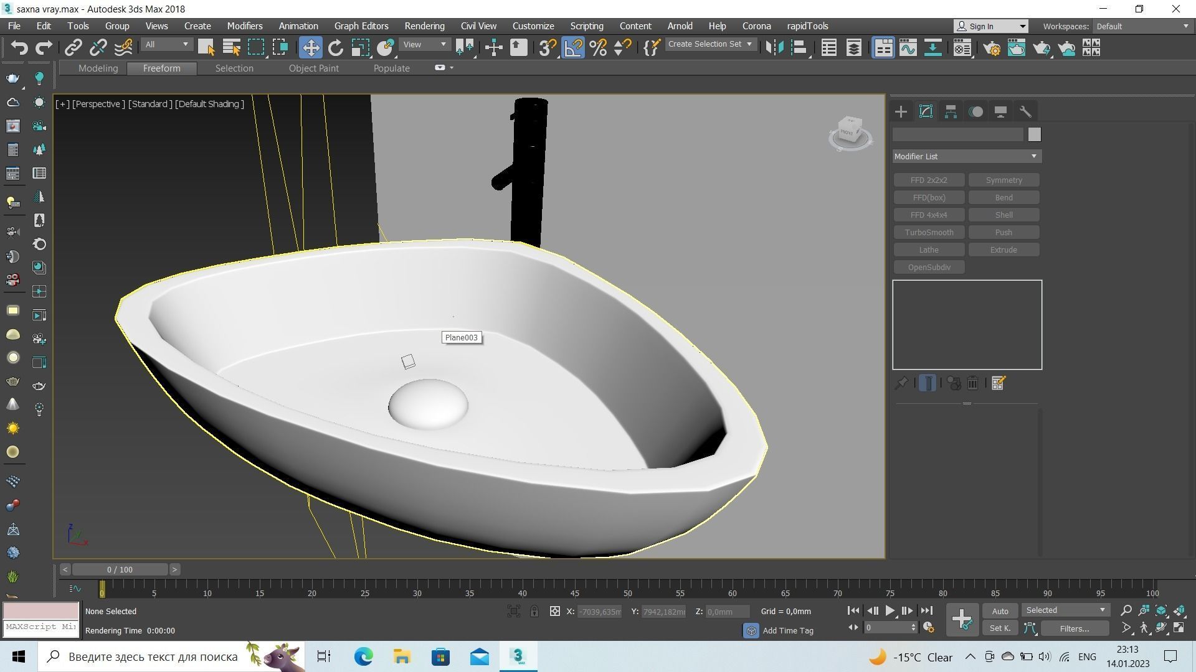Image resolution: width=1196 pixels, height=672 pixels.
Task: Click the FFD 4x4x4 modifier button
Action: (929, 215)
